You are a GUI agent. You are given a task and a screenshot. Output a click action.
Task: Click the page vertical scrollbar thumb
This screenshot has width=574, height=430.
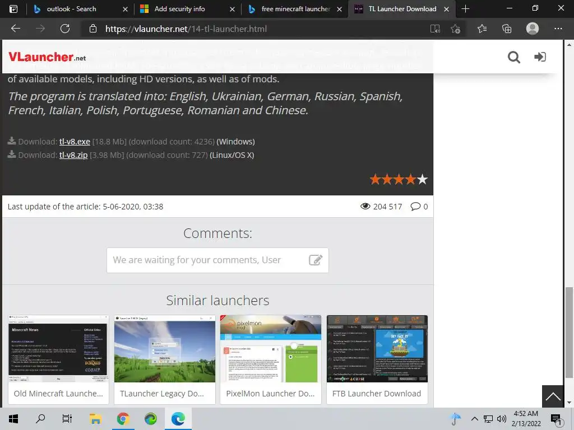click(569, 333)
